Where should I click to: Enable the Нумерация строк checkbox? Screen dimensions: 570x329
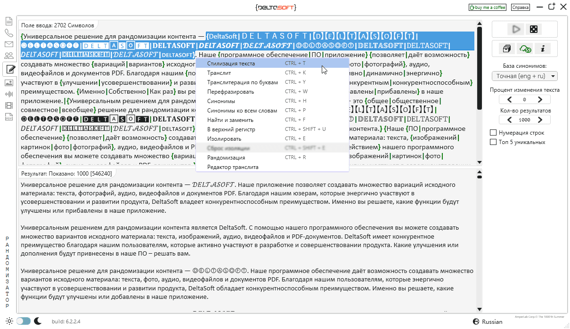[493, 133]
